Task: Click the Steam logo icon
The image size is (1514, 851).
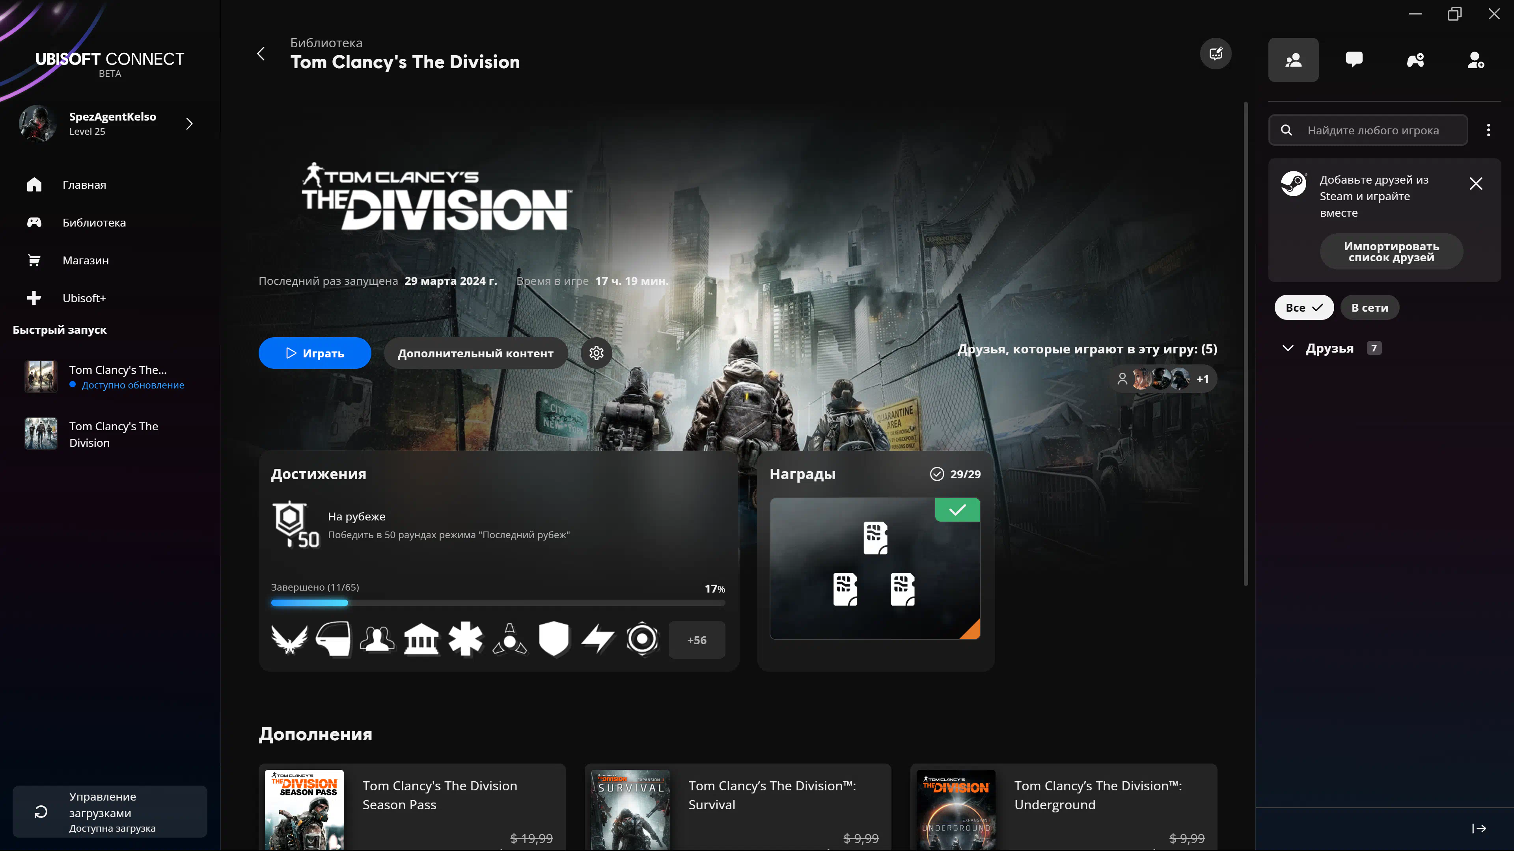Action: click(x=1293, y=184)
